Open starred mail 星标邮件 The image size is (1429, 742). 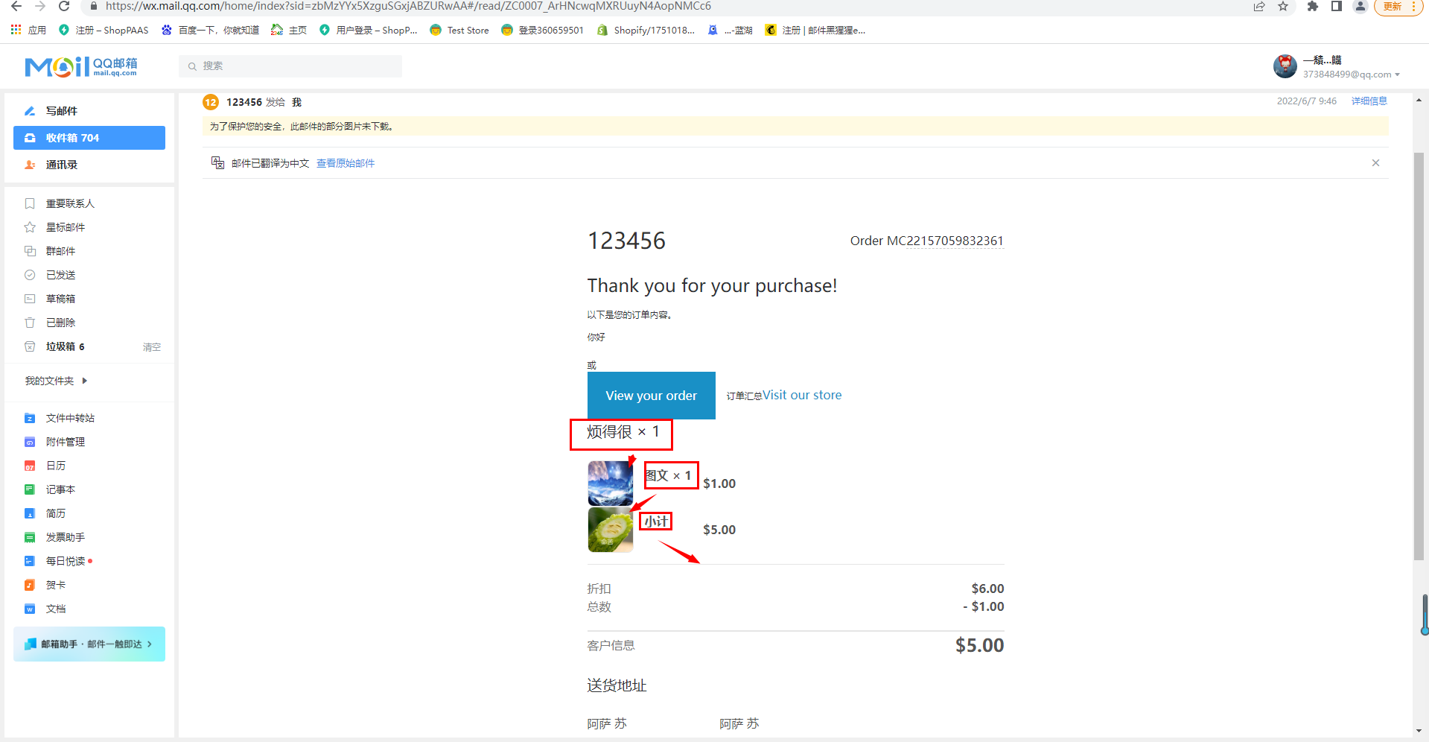[x=65, y=227]
